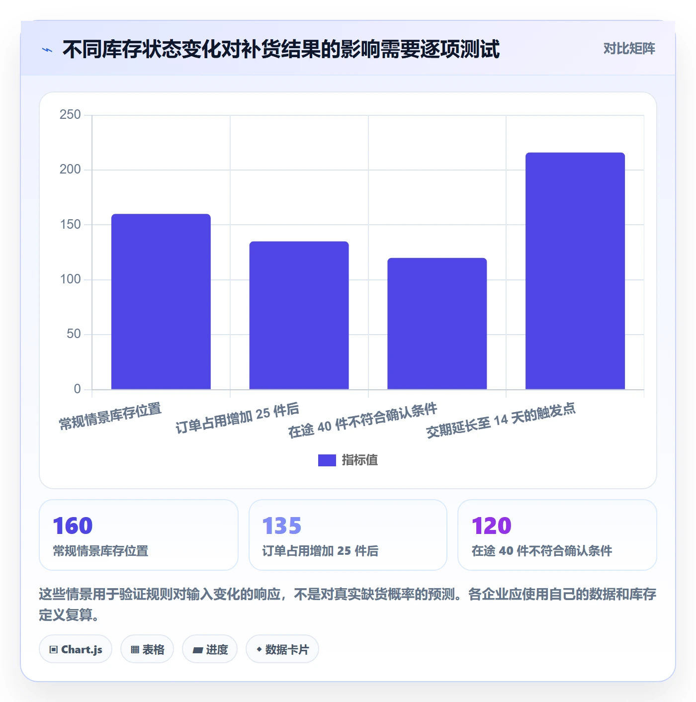696x702 pixels.
Task: Click the y-axis value 50
Action: 74,334
